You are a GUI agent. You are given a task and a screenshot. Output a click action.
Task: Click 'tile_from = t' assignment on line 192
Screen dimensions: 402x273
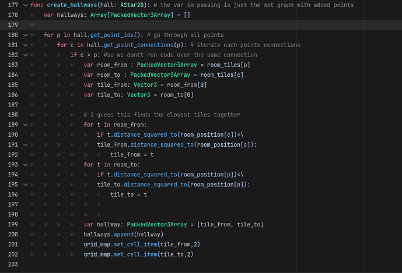pyautogui.click(x=132, y=155)
